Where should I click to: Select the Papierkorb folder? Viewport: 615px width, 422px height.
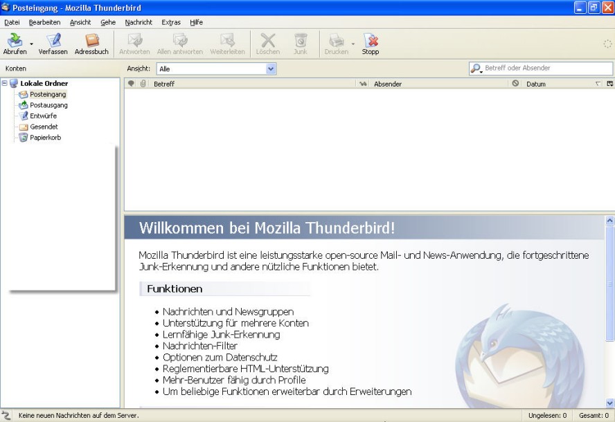[46, 138]
